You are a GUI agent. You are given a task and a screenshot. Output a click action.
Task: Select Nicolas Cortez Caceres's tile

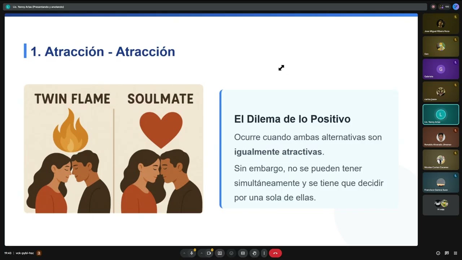tap(441, 160)
